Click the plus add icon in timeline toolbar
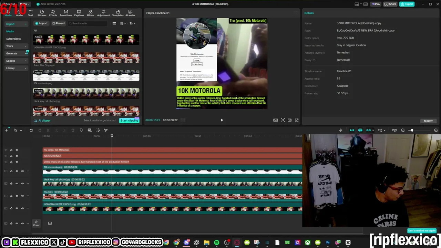 (x=6, y=130)
